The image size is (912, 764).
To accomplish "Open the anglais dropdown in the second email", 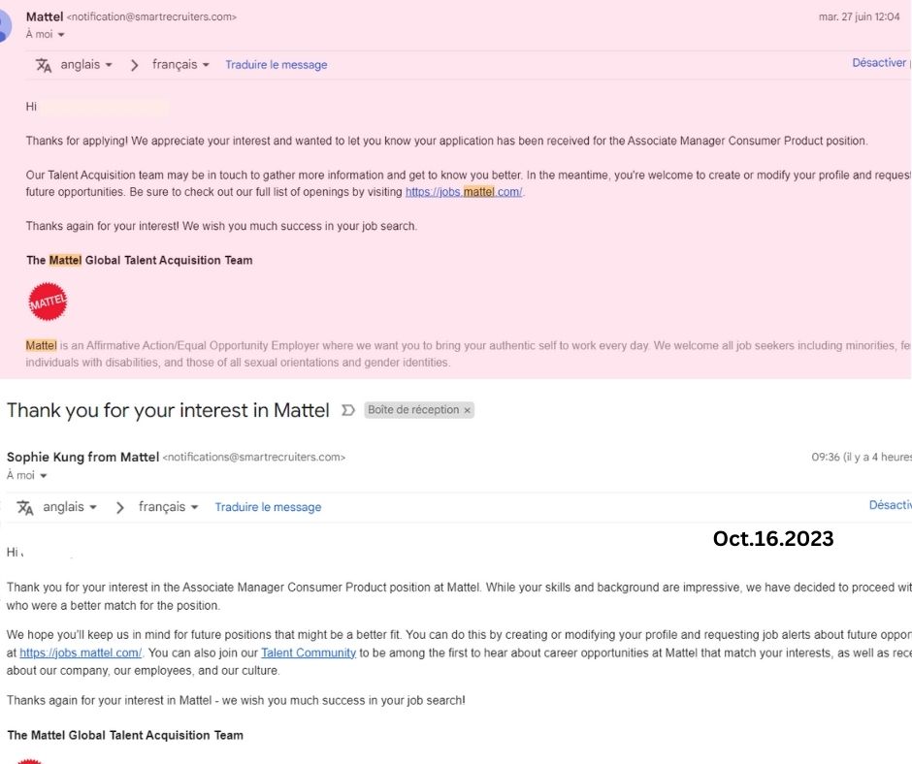I will coord(70,507).
